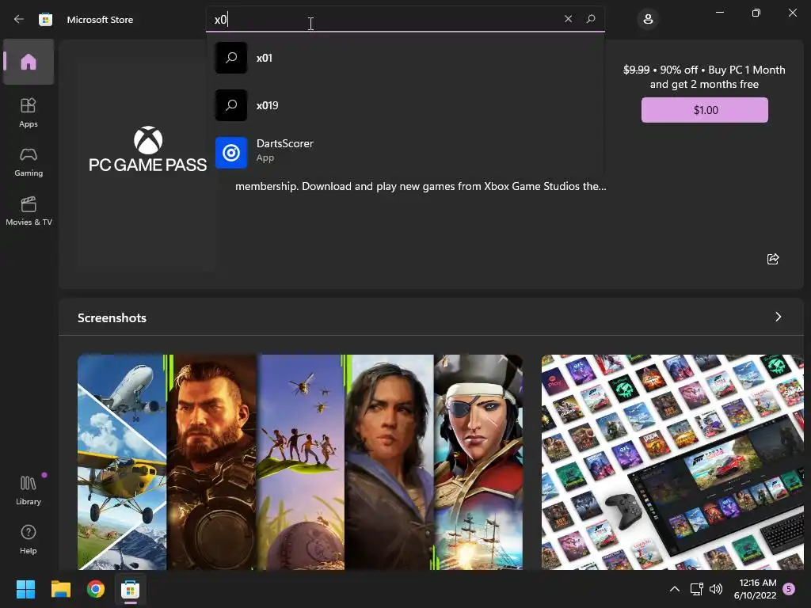Open the DartsScorer app suggestion
This screenshot has height=608, width=811.
coord(405,153)
